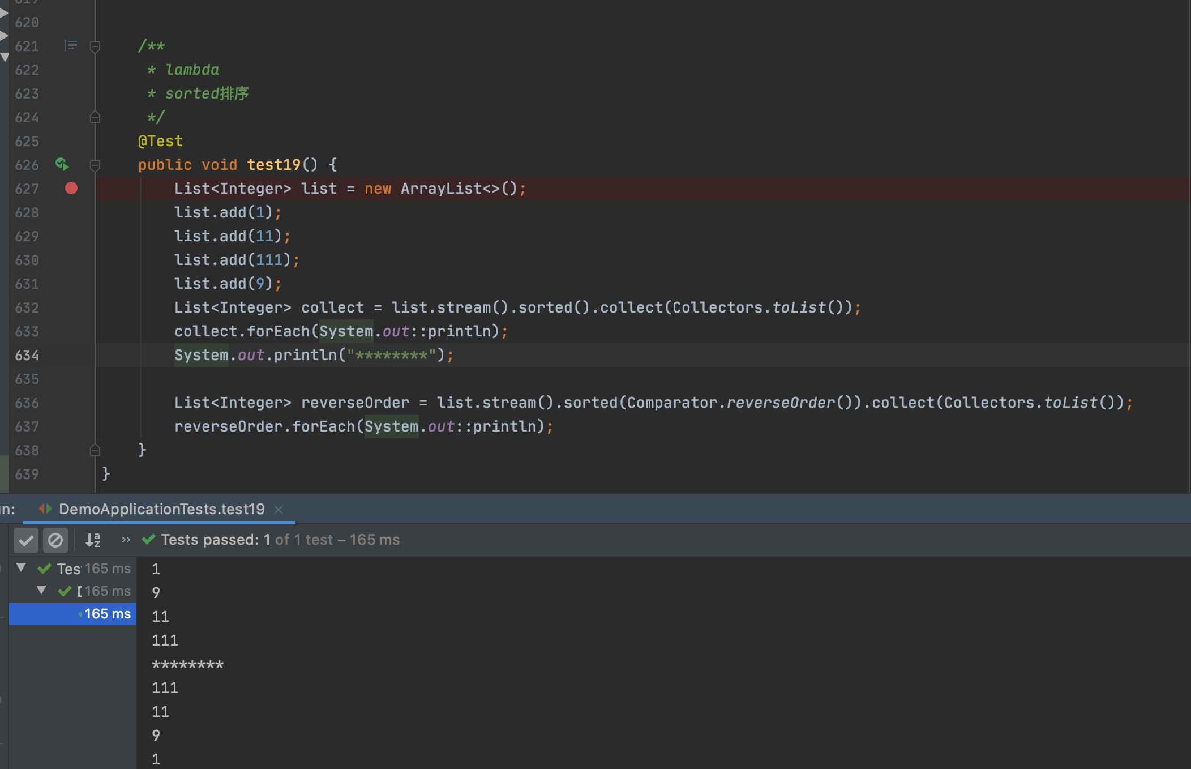Run test19 using the gutter run icon
This screenshot has width=1191, height=769.
(62, 165)
